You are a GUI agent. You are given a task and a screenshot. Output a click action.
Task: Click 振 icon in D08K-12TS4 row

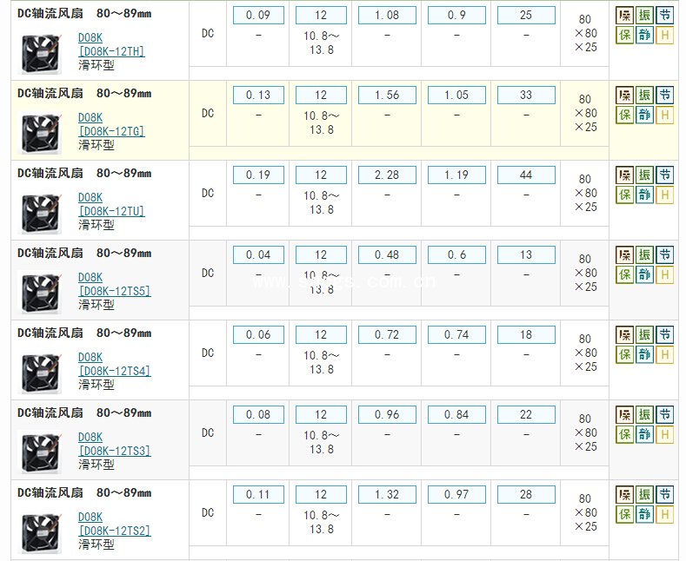coord(644,335)
